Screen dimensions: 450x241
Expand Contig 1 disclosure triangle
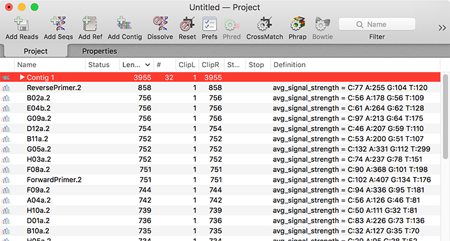22,77
